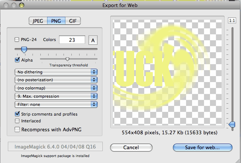Image resolution: width=241 pixels, height=163 pixels.
Task: Enable 'Recompress with AdvPNG' checkbox
Action: 17,129
